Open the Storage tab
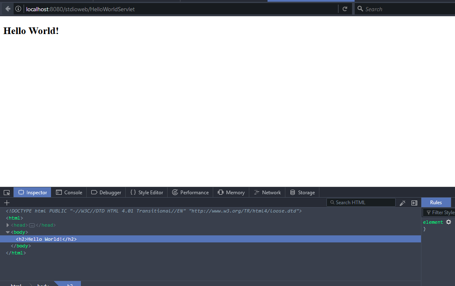The image size is (455, 286). point(302,193)
